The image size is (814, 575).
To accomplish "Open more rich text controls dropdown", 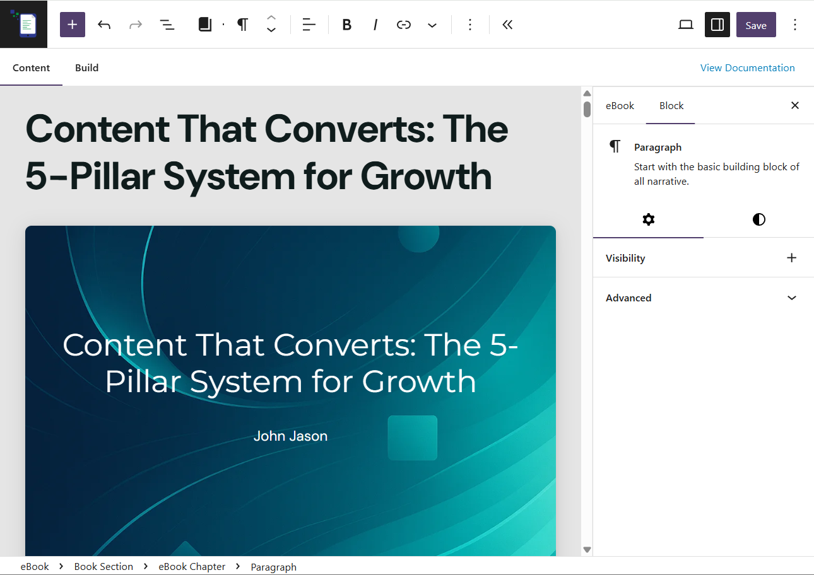I will tap(432, 25).
